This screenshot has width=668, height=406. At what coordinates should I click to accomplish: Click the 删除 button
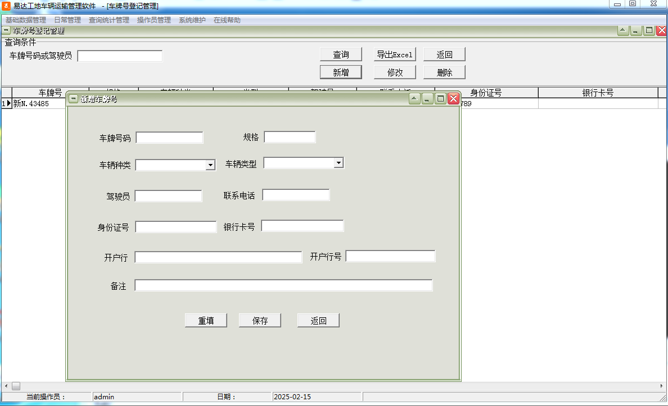(x=444, y=72)
